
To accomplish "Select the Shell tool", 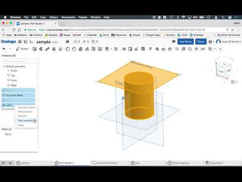I will 93,49.
